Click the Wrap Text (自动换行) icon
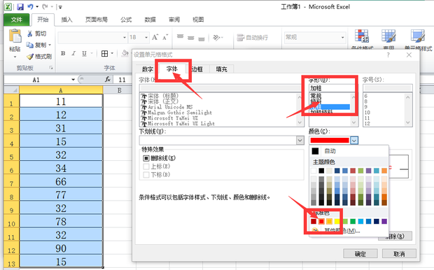This screenshot has height=270, width=434. tap(241, 37)
